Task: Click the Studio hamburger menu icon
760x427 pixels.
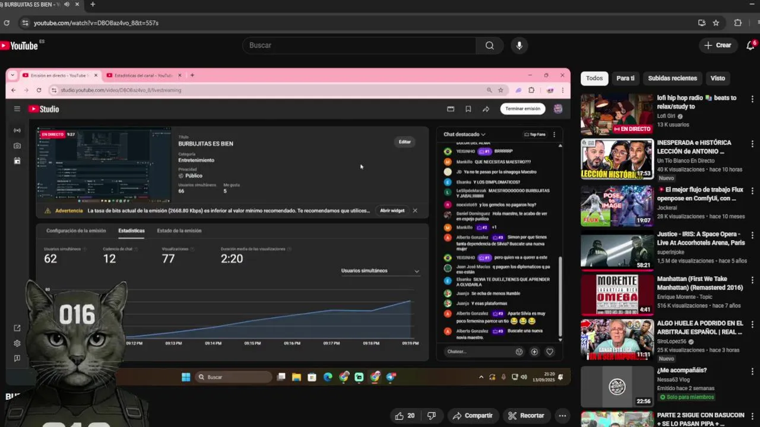Action: pyautogui.click(x=17, y=109)
